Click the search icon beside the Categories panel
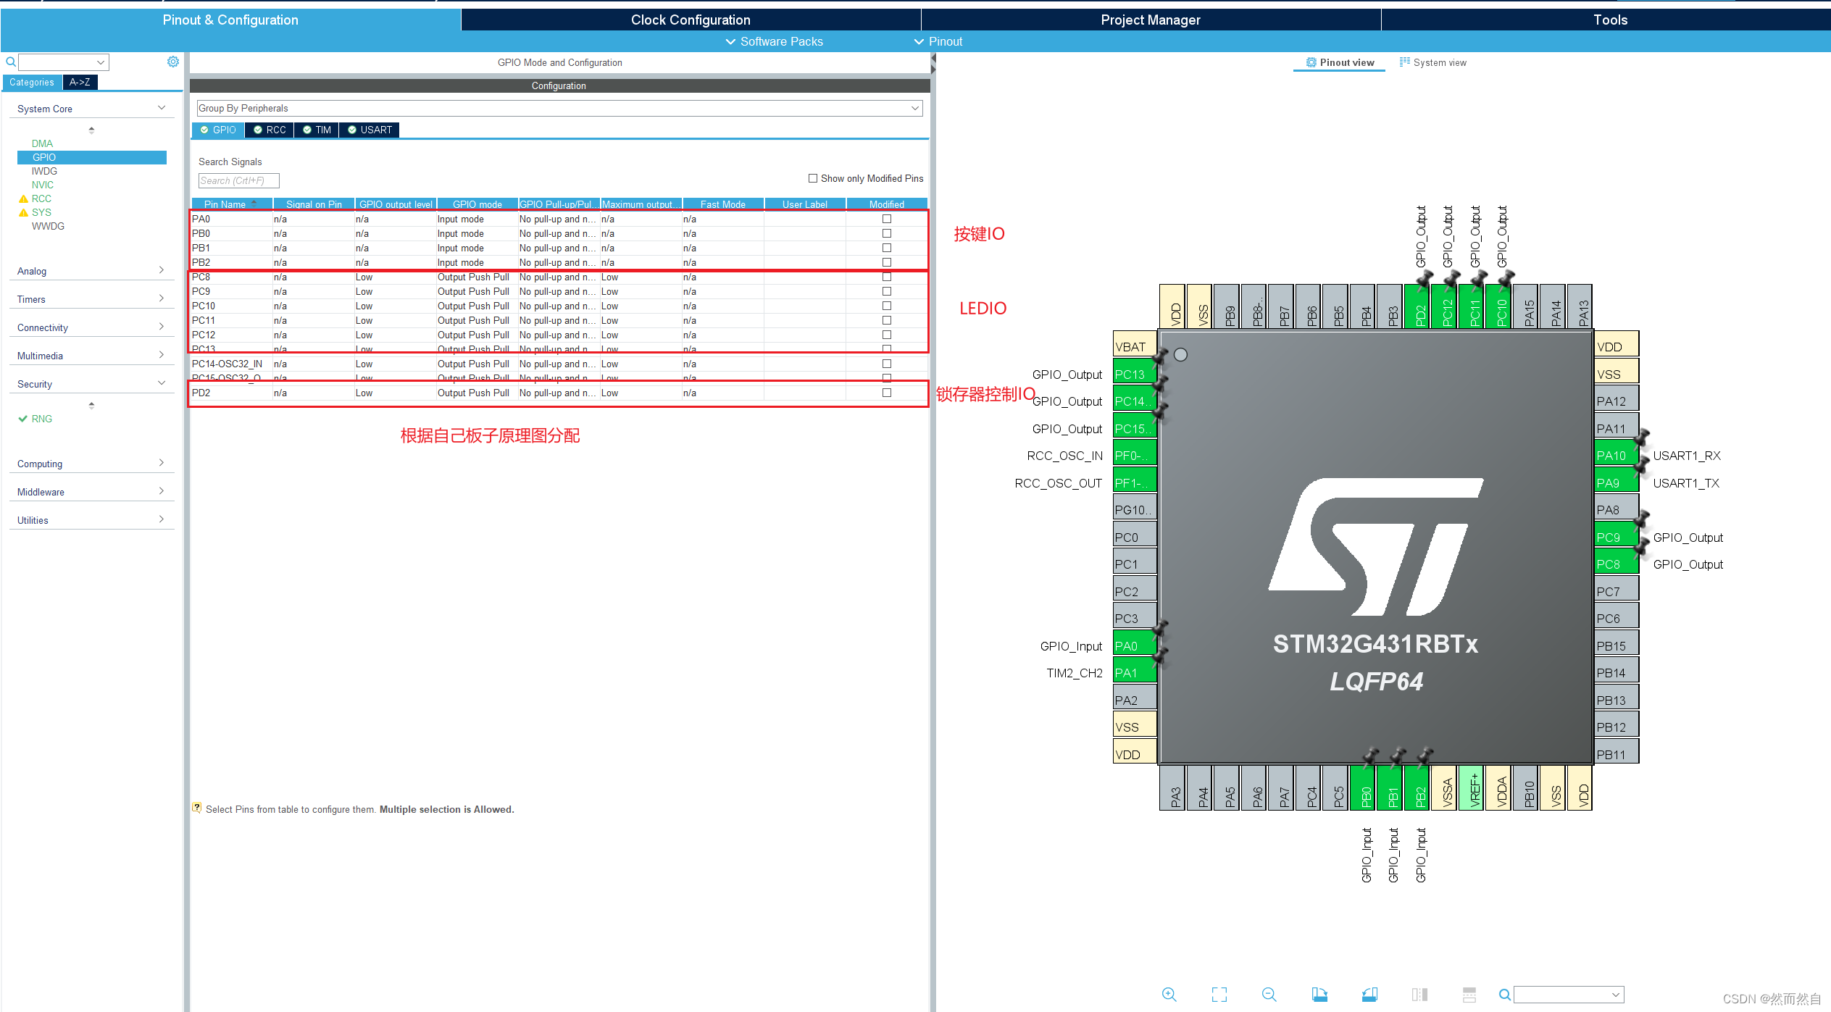Image resolution: width=1831 pixels, height=1012 pixels. click(10, 62)
